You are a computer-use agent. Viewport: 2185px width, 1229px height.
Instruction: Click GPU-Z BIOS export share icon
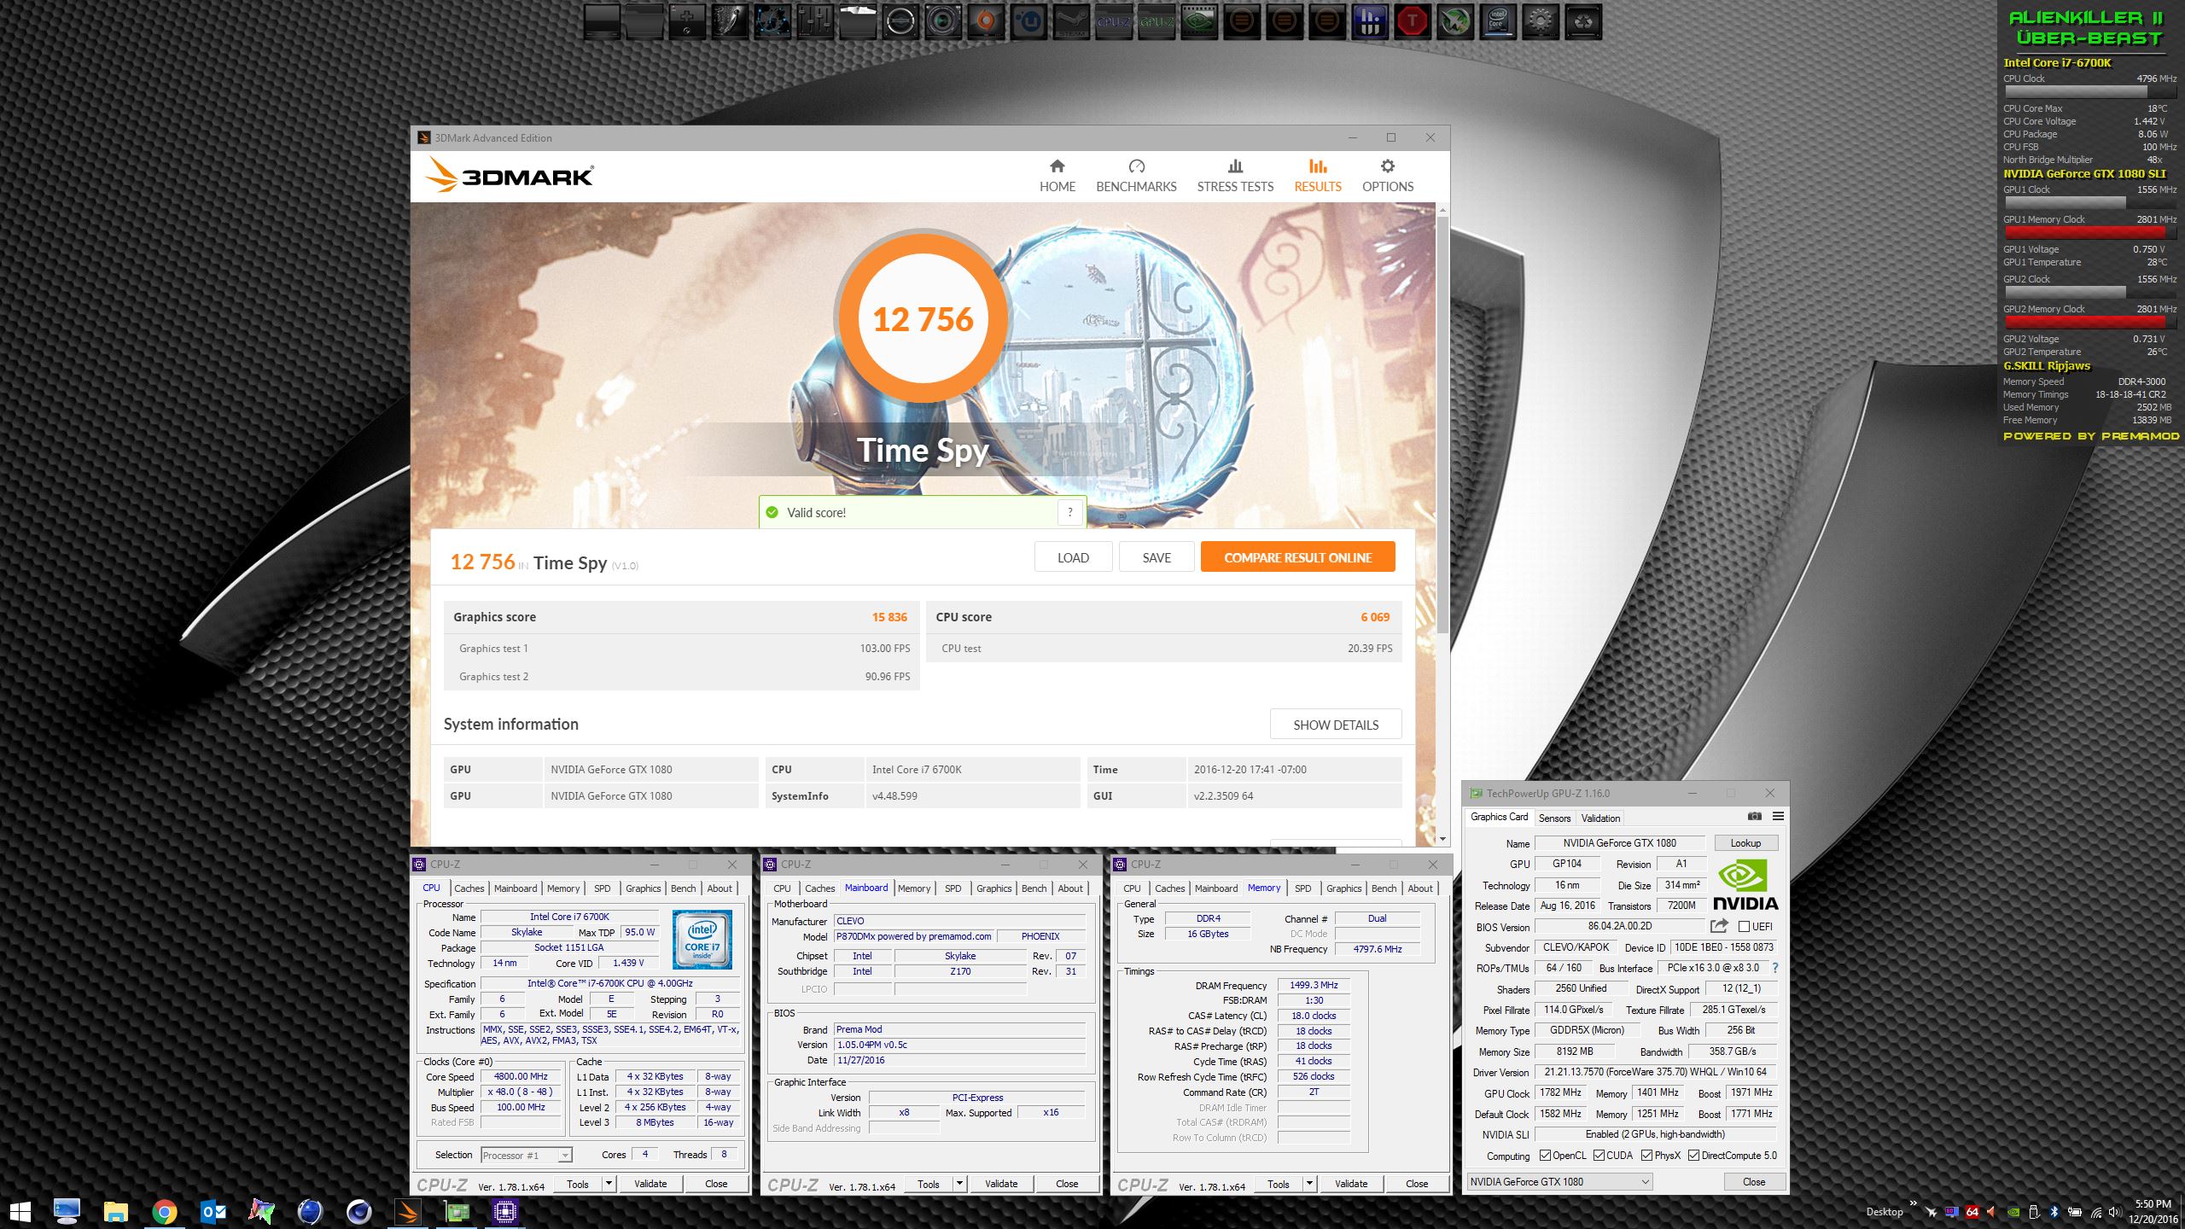tap(1719, 926)
